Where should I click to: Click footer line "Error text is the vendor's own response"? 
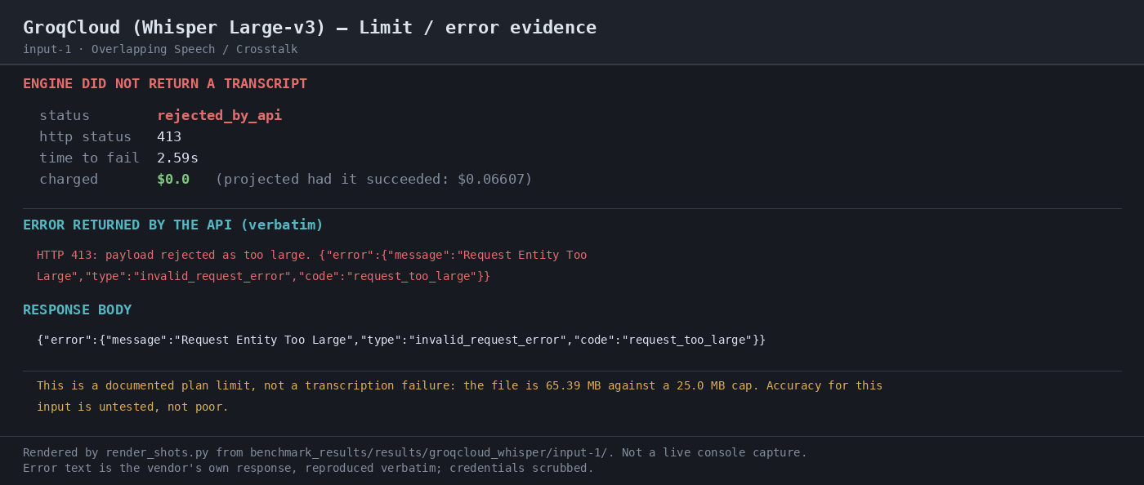coord(308,469)
